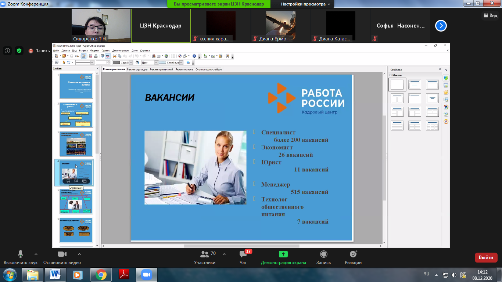Screen dimensions: 502x282
Task: Expand the audio options arrow in Zoom
Action: click(36, 254)
